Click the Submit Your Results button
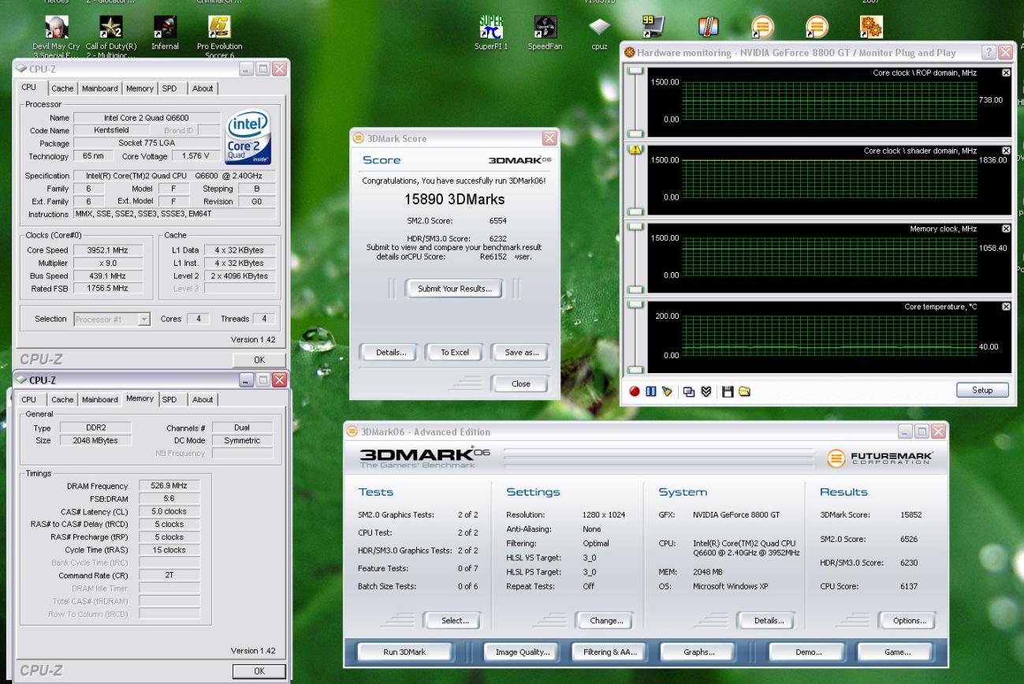Screen dimensions: 1024x684 [x=455, y=289]
